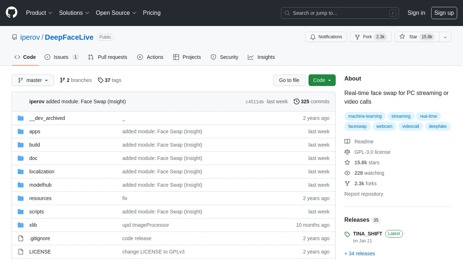Open the resources folder
This screenshot has height=260, width=463.
41,198
